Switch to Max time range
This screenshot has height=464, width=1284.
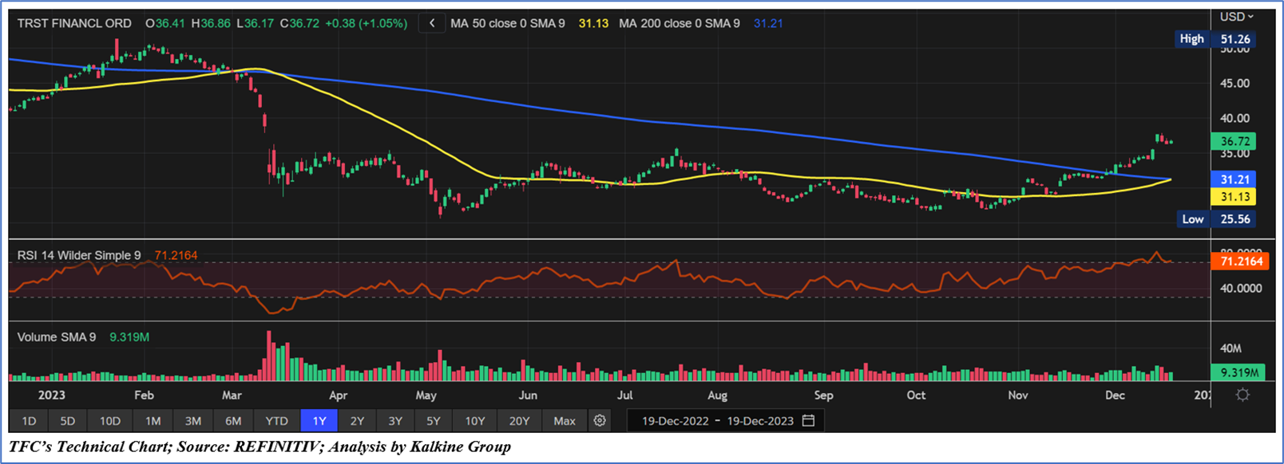pyautogui.click(x=565, y=420)
